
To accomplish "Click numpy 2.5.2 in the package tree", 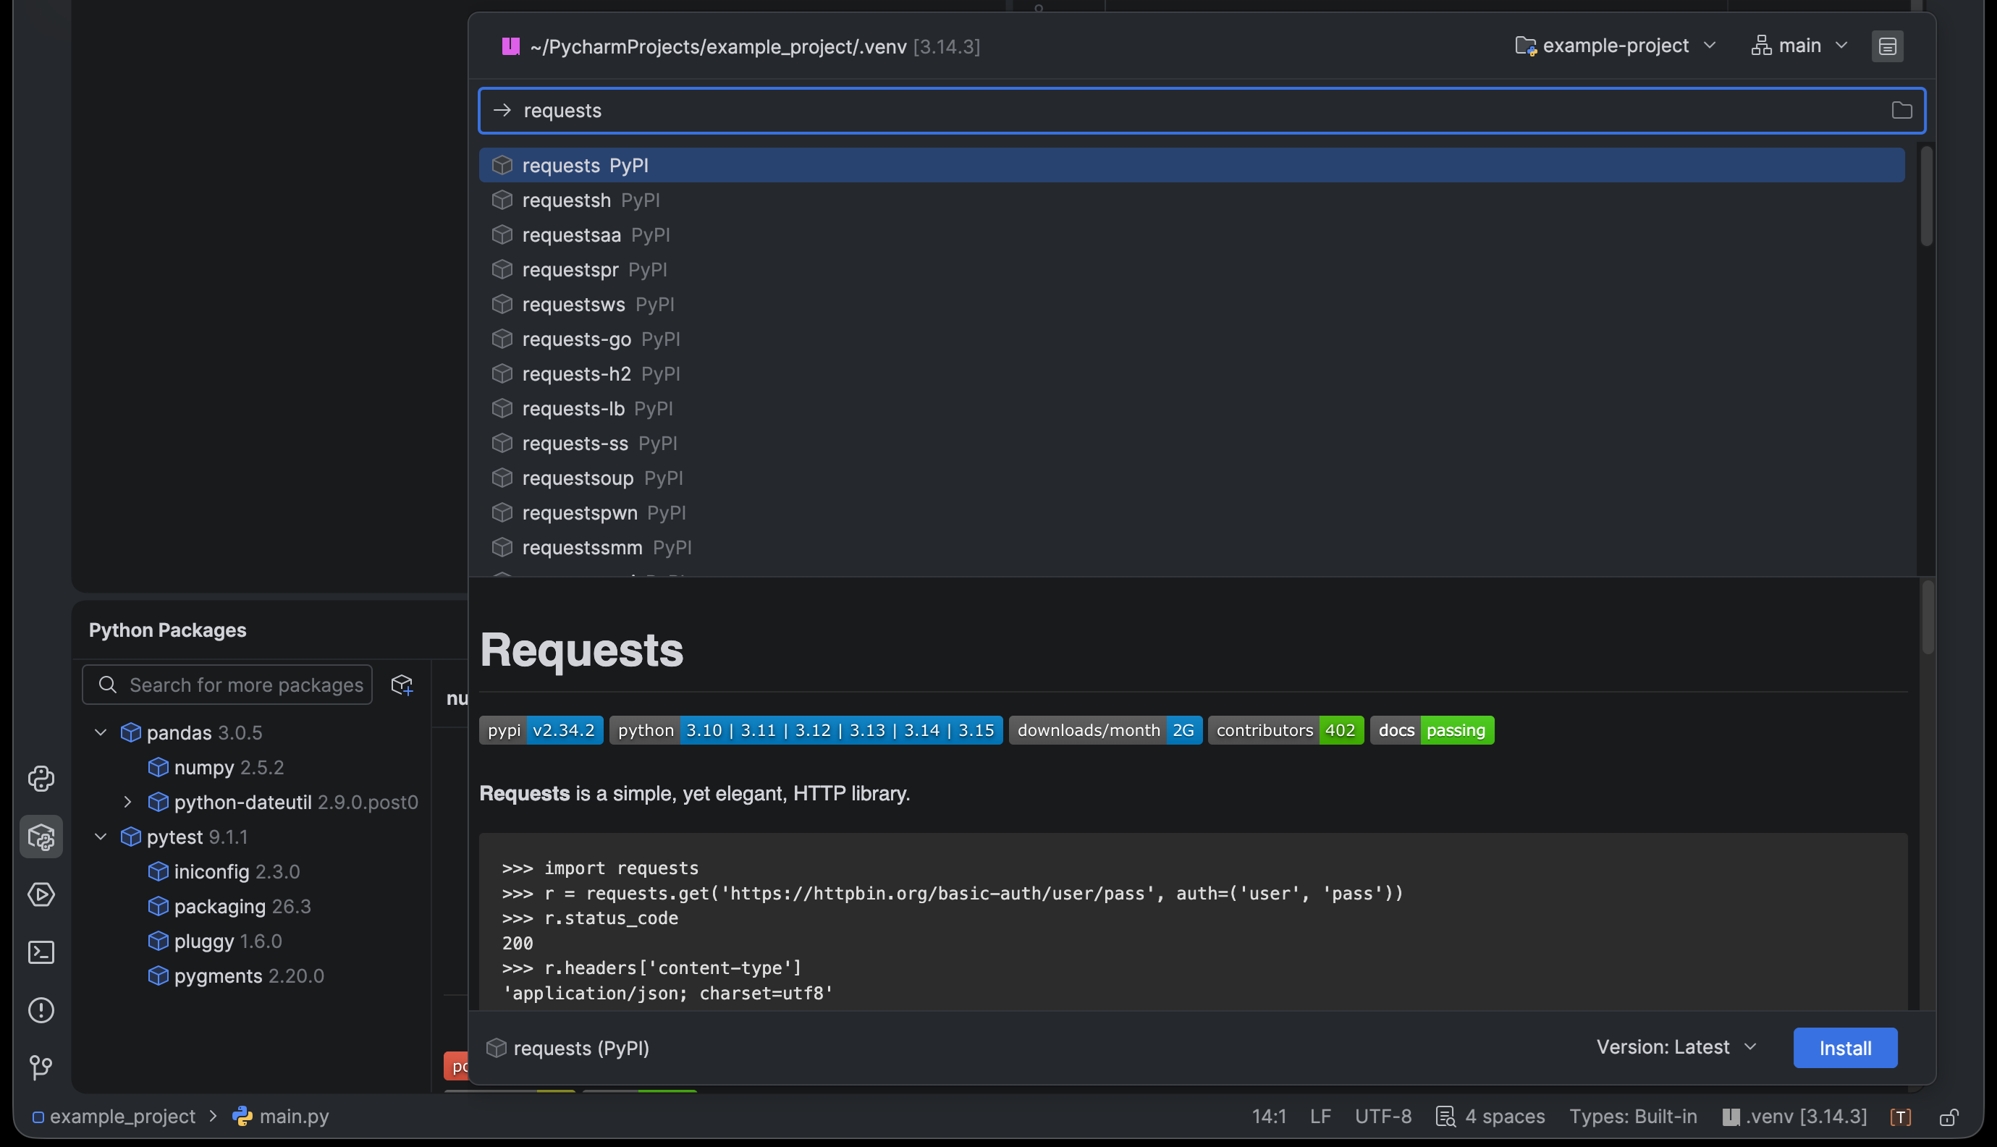I will [229, 766].
